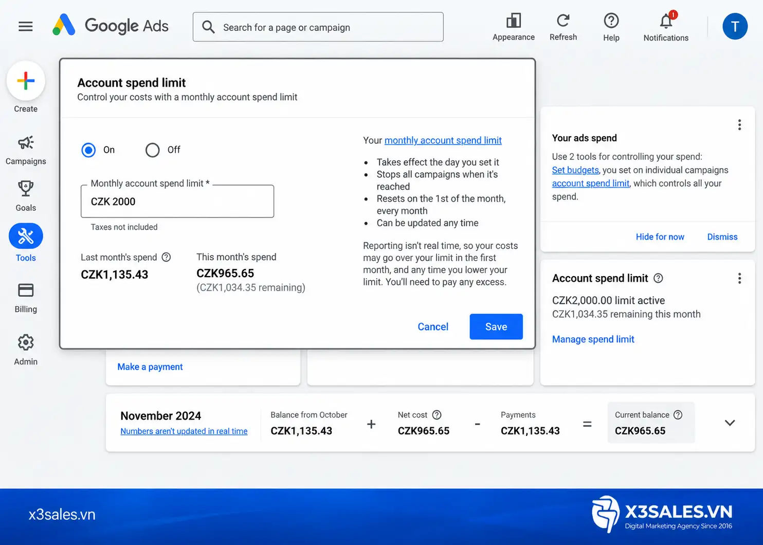Open Your ads spend card options menu
Viewport: 763px width, 545px height.
(739, 125)
